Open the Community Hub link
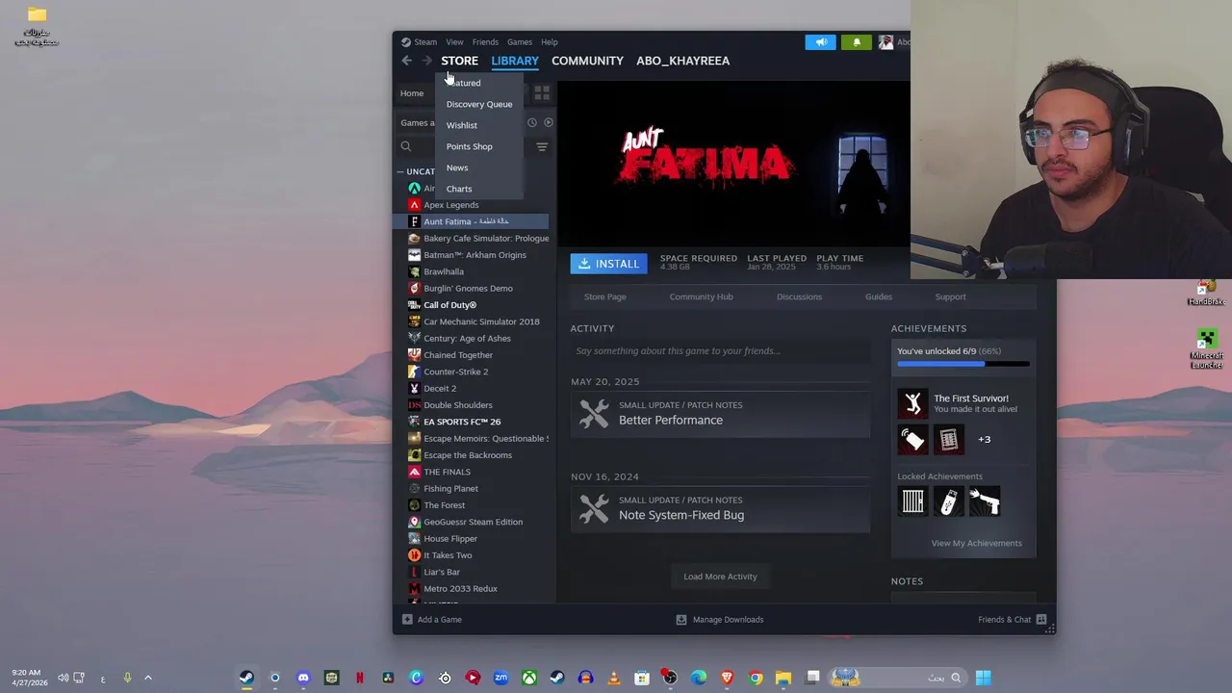 click(701, 296)
